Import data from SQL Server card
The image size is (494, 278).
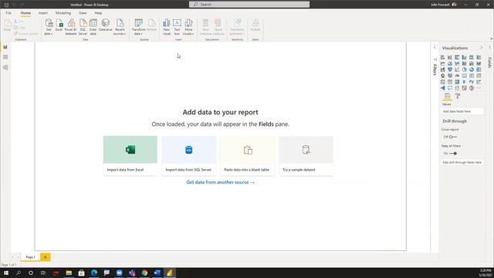(188, 155)
